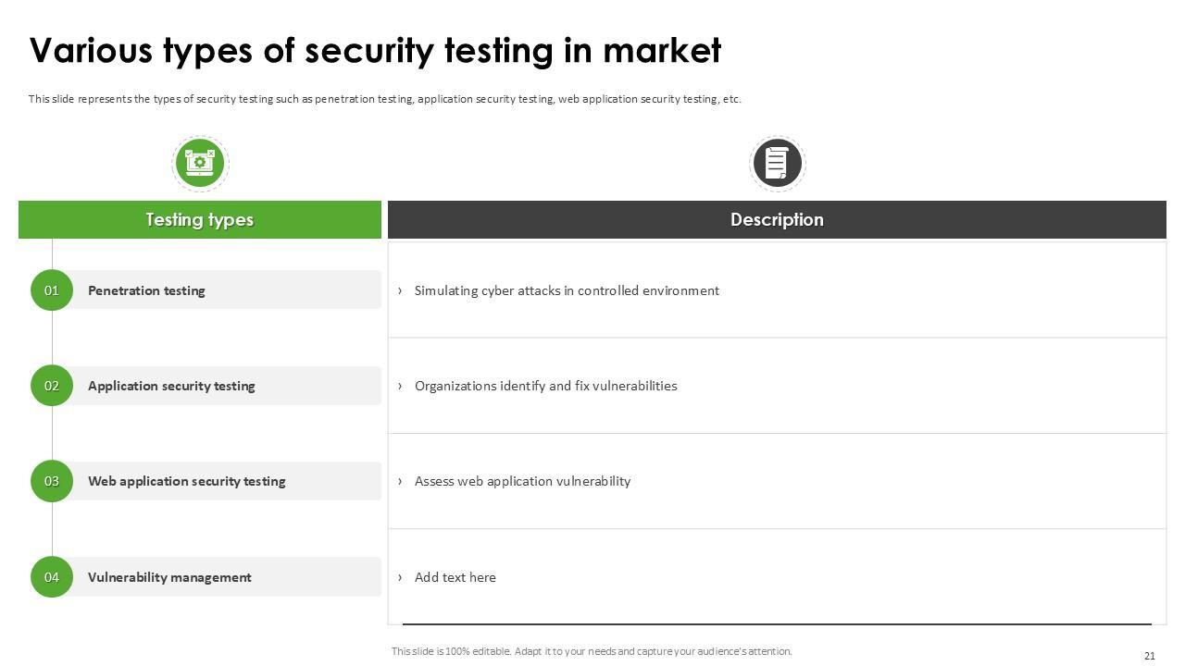Click the 'Simulating cyber attacks' description text
The height and width of the screenshot is (666, 1185).
click(567, 290)
